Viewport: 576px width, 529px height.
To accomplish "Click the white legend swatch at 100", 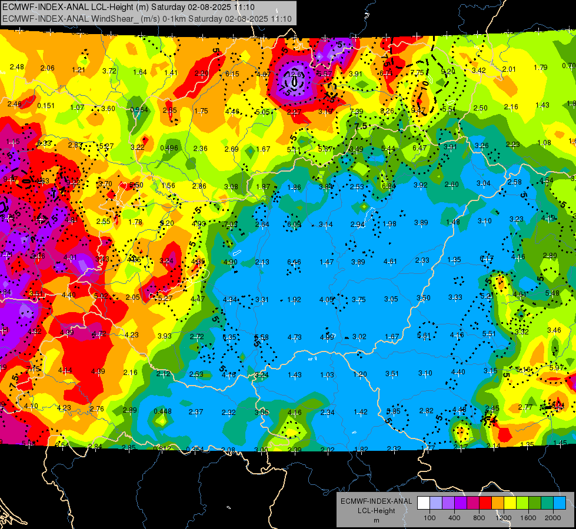I will point(424,503).
